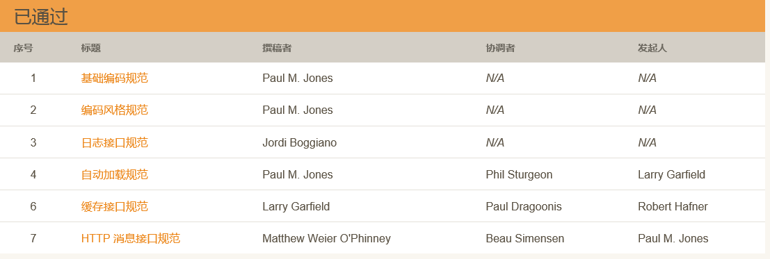The image size is (770, 259).
Task: Open the 日志接口规范 link
Action: 114,143
